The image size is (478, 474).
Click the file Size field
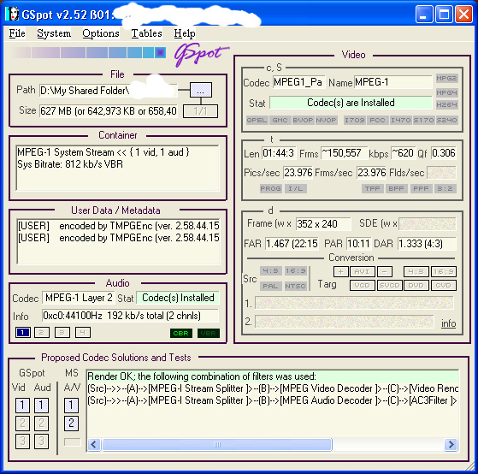pyautogui.click(x=109, y=111)
